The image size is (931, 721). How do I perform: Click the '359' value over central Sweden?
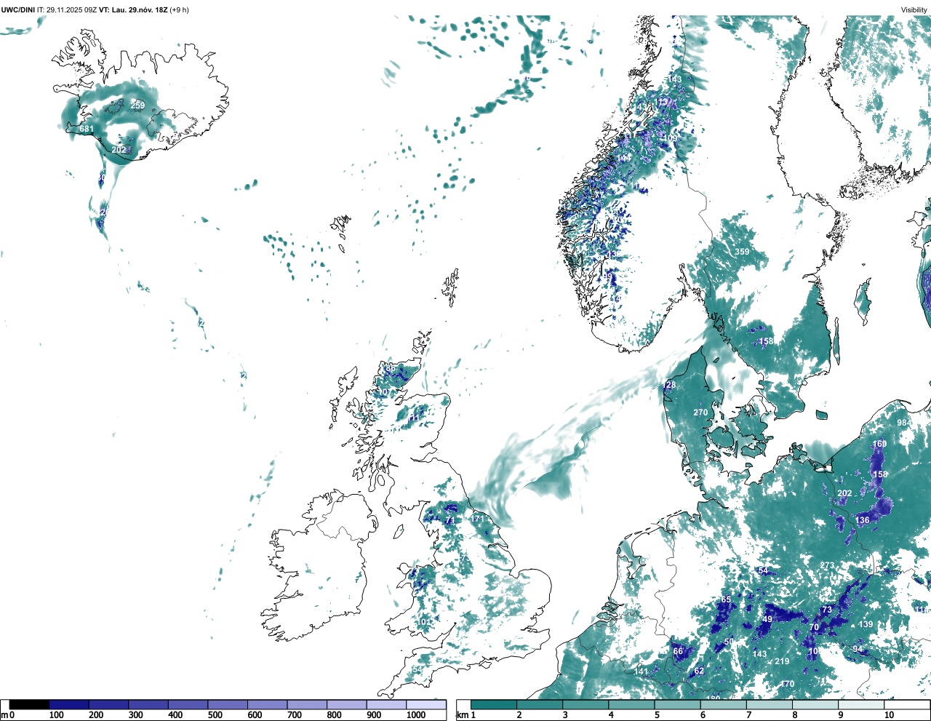[742, 252]
